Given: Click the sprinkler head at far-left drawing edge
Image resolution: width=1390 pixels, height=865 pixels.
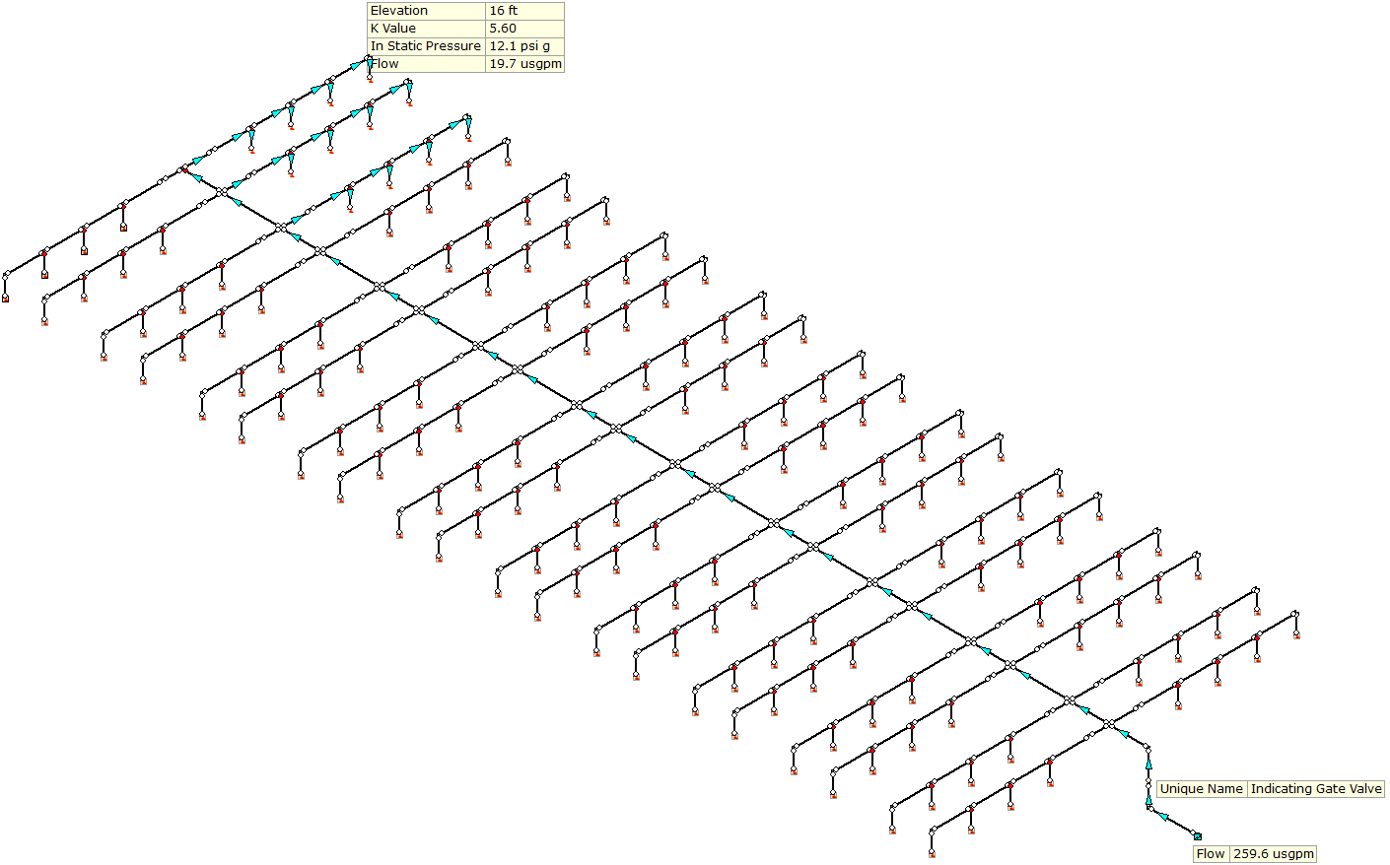Looking at the screenshot, I should tap(5, 298).
